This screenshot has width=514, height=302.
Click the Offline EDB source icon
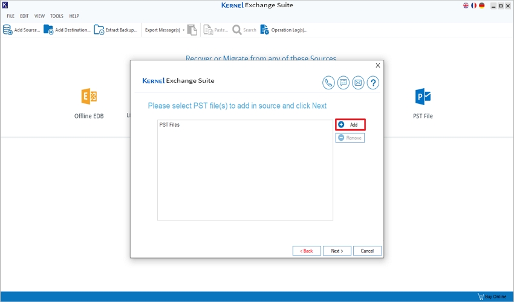(x=89, y=96)
